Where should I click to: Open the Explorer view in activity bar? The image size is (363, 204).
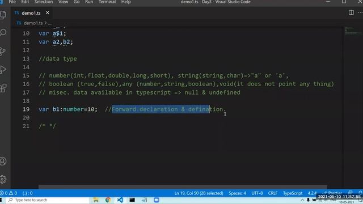3,15
